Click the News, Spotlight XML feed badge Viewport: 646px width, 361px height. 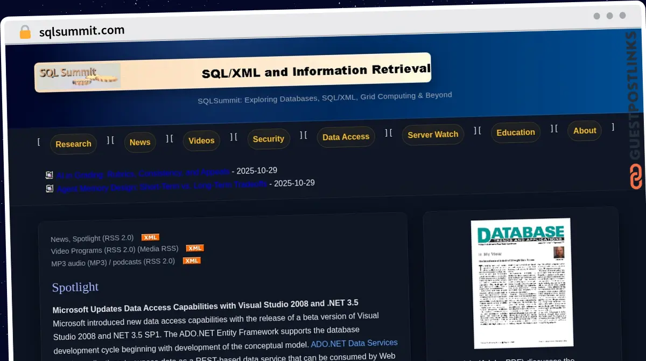click(x=150, y=237)
